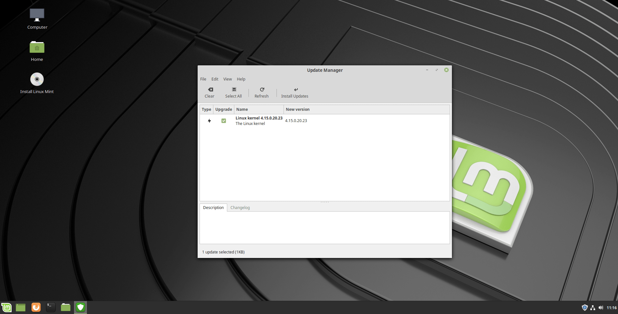The image size is (618, 314).
Task: Maximize the Update Manager window
Action: [x=437, y=70]
